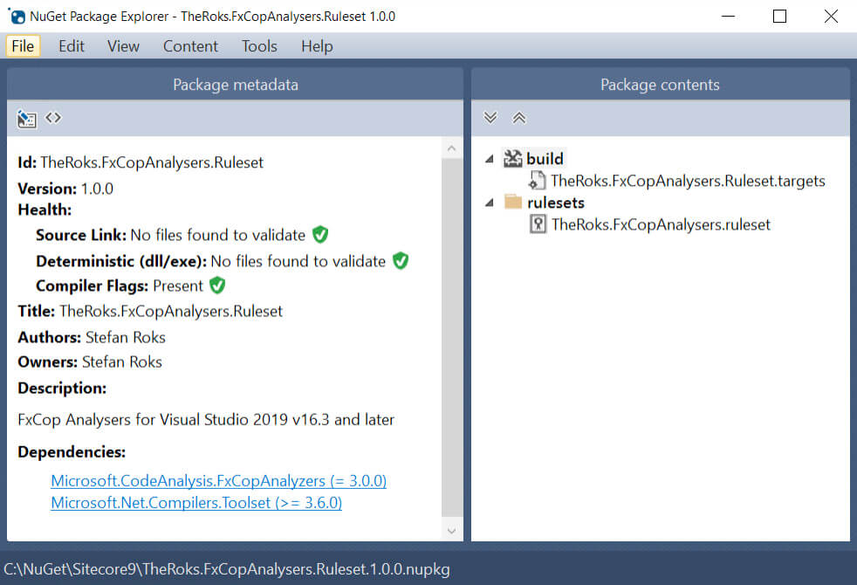857x585 pixels.
Task: Open the Content menu
Action: coord(190,46)
